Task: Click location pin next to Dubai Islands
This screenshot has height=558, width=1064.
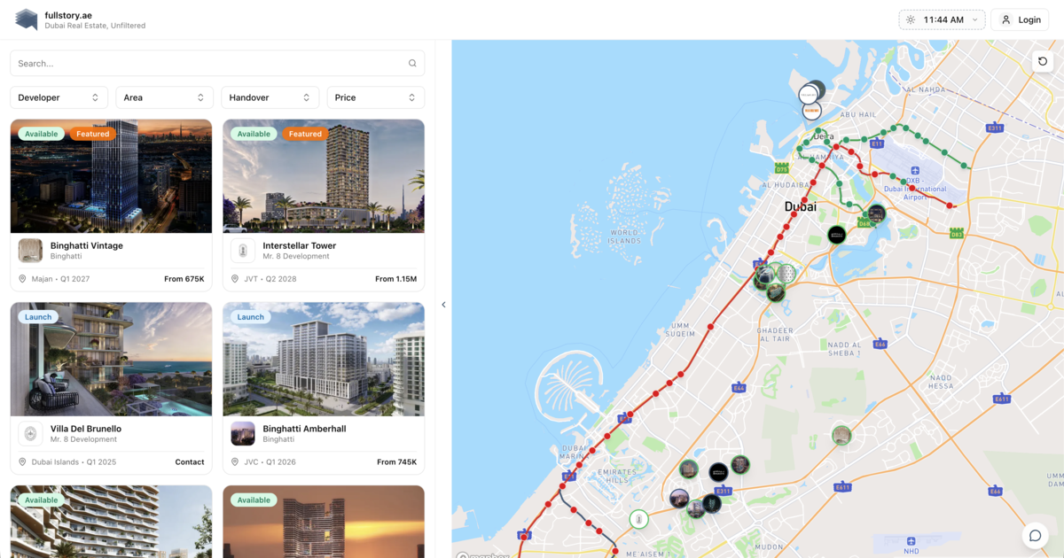Action: click(x=23, y=462)
